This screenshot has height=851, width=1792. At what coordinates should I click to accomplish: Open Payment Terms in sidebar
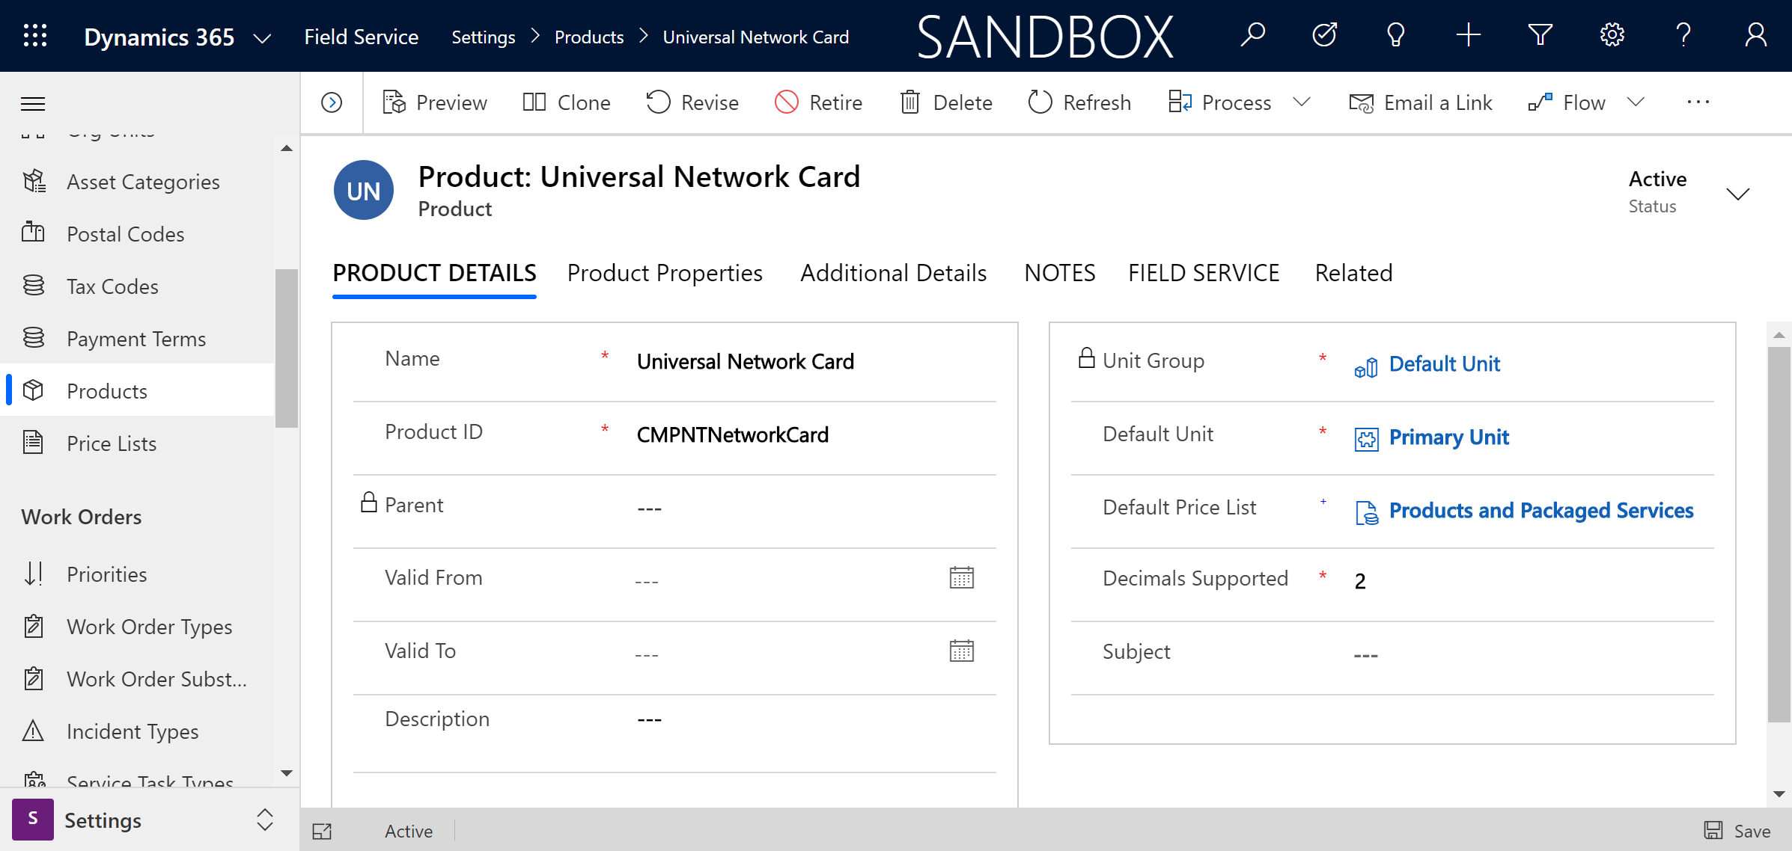click(138, 339)
